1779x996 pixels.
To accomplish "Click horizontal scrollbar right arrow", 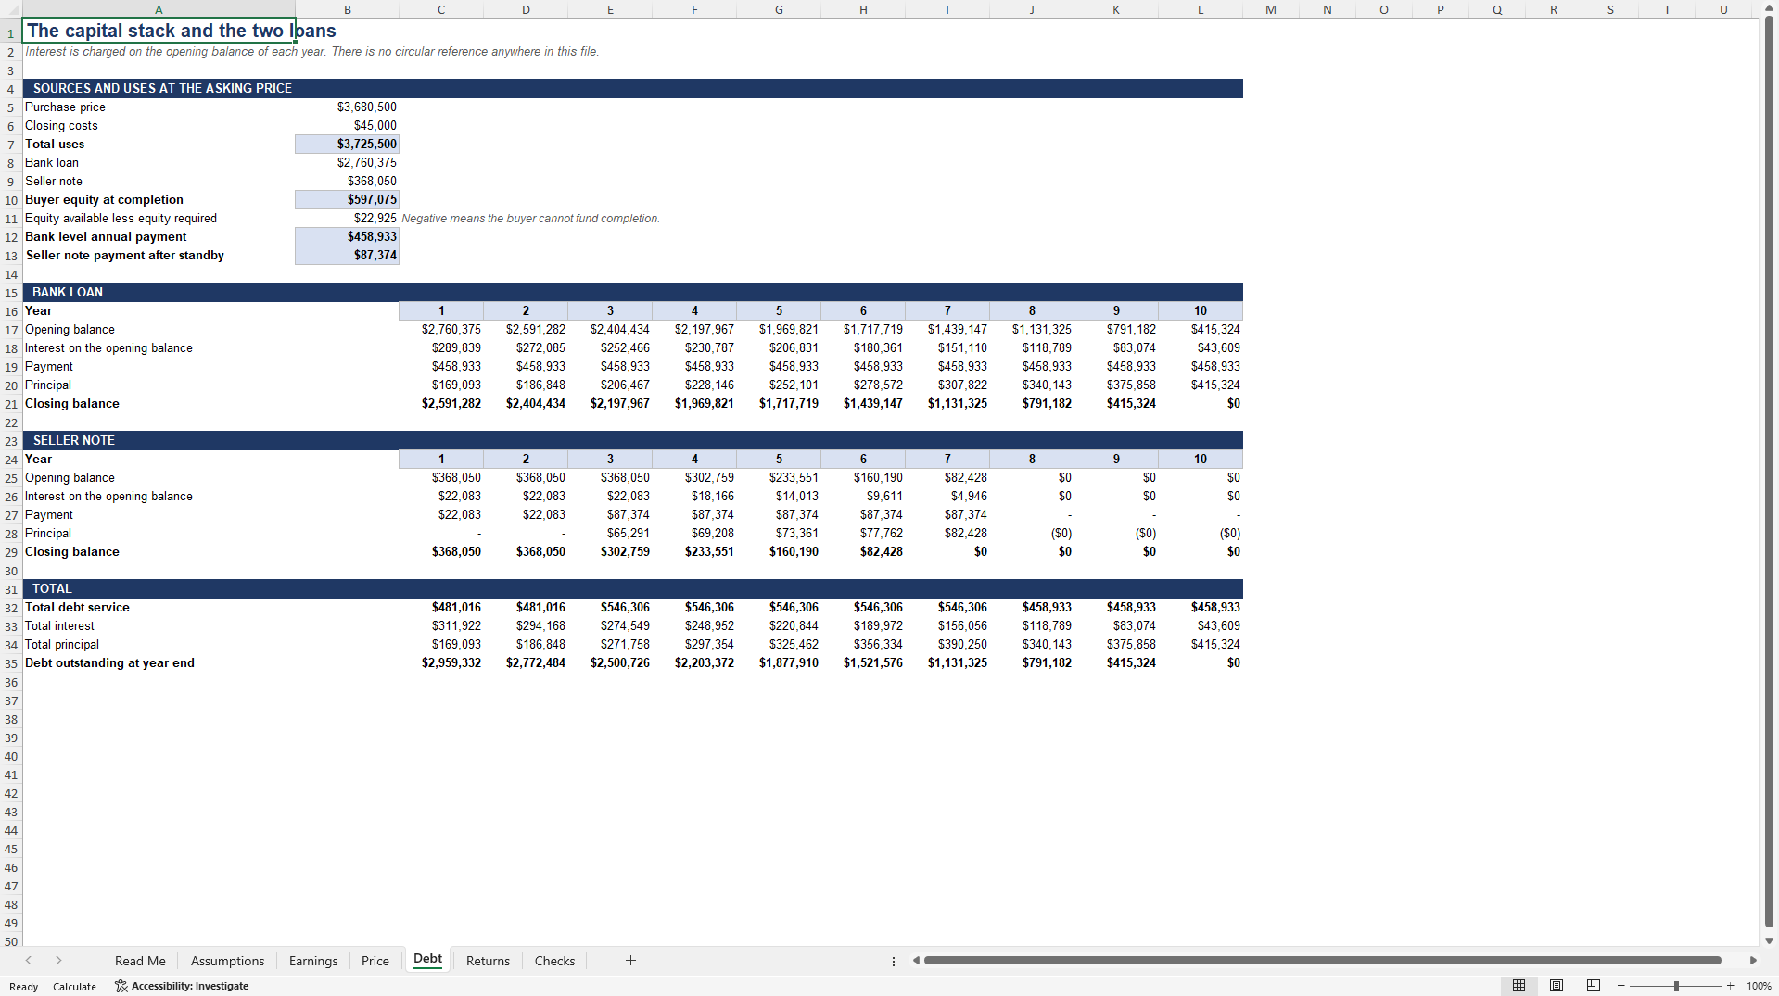I will [1753, 961].
